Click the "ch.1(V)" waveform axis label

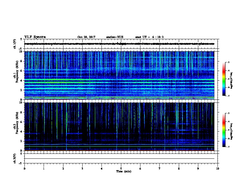click(x=15, y=44)
